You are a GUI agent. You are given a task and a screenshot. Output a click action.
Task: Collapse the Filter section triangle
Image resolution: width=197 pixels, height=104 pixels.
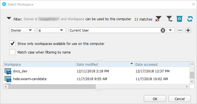[x=9, y=18]
